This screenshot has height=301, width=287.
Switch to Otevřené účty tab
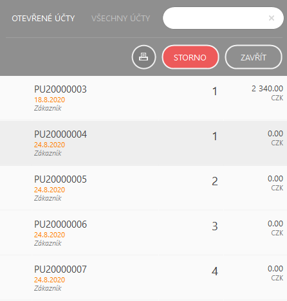tap(43, 18)
